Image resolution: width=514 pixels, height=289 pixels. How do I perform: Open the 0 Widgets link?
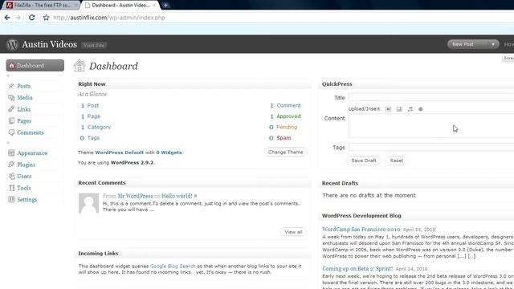click(169, 153)
